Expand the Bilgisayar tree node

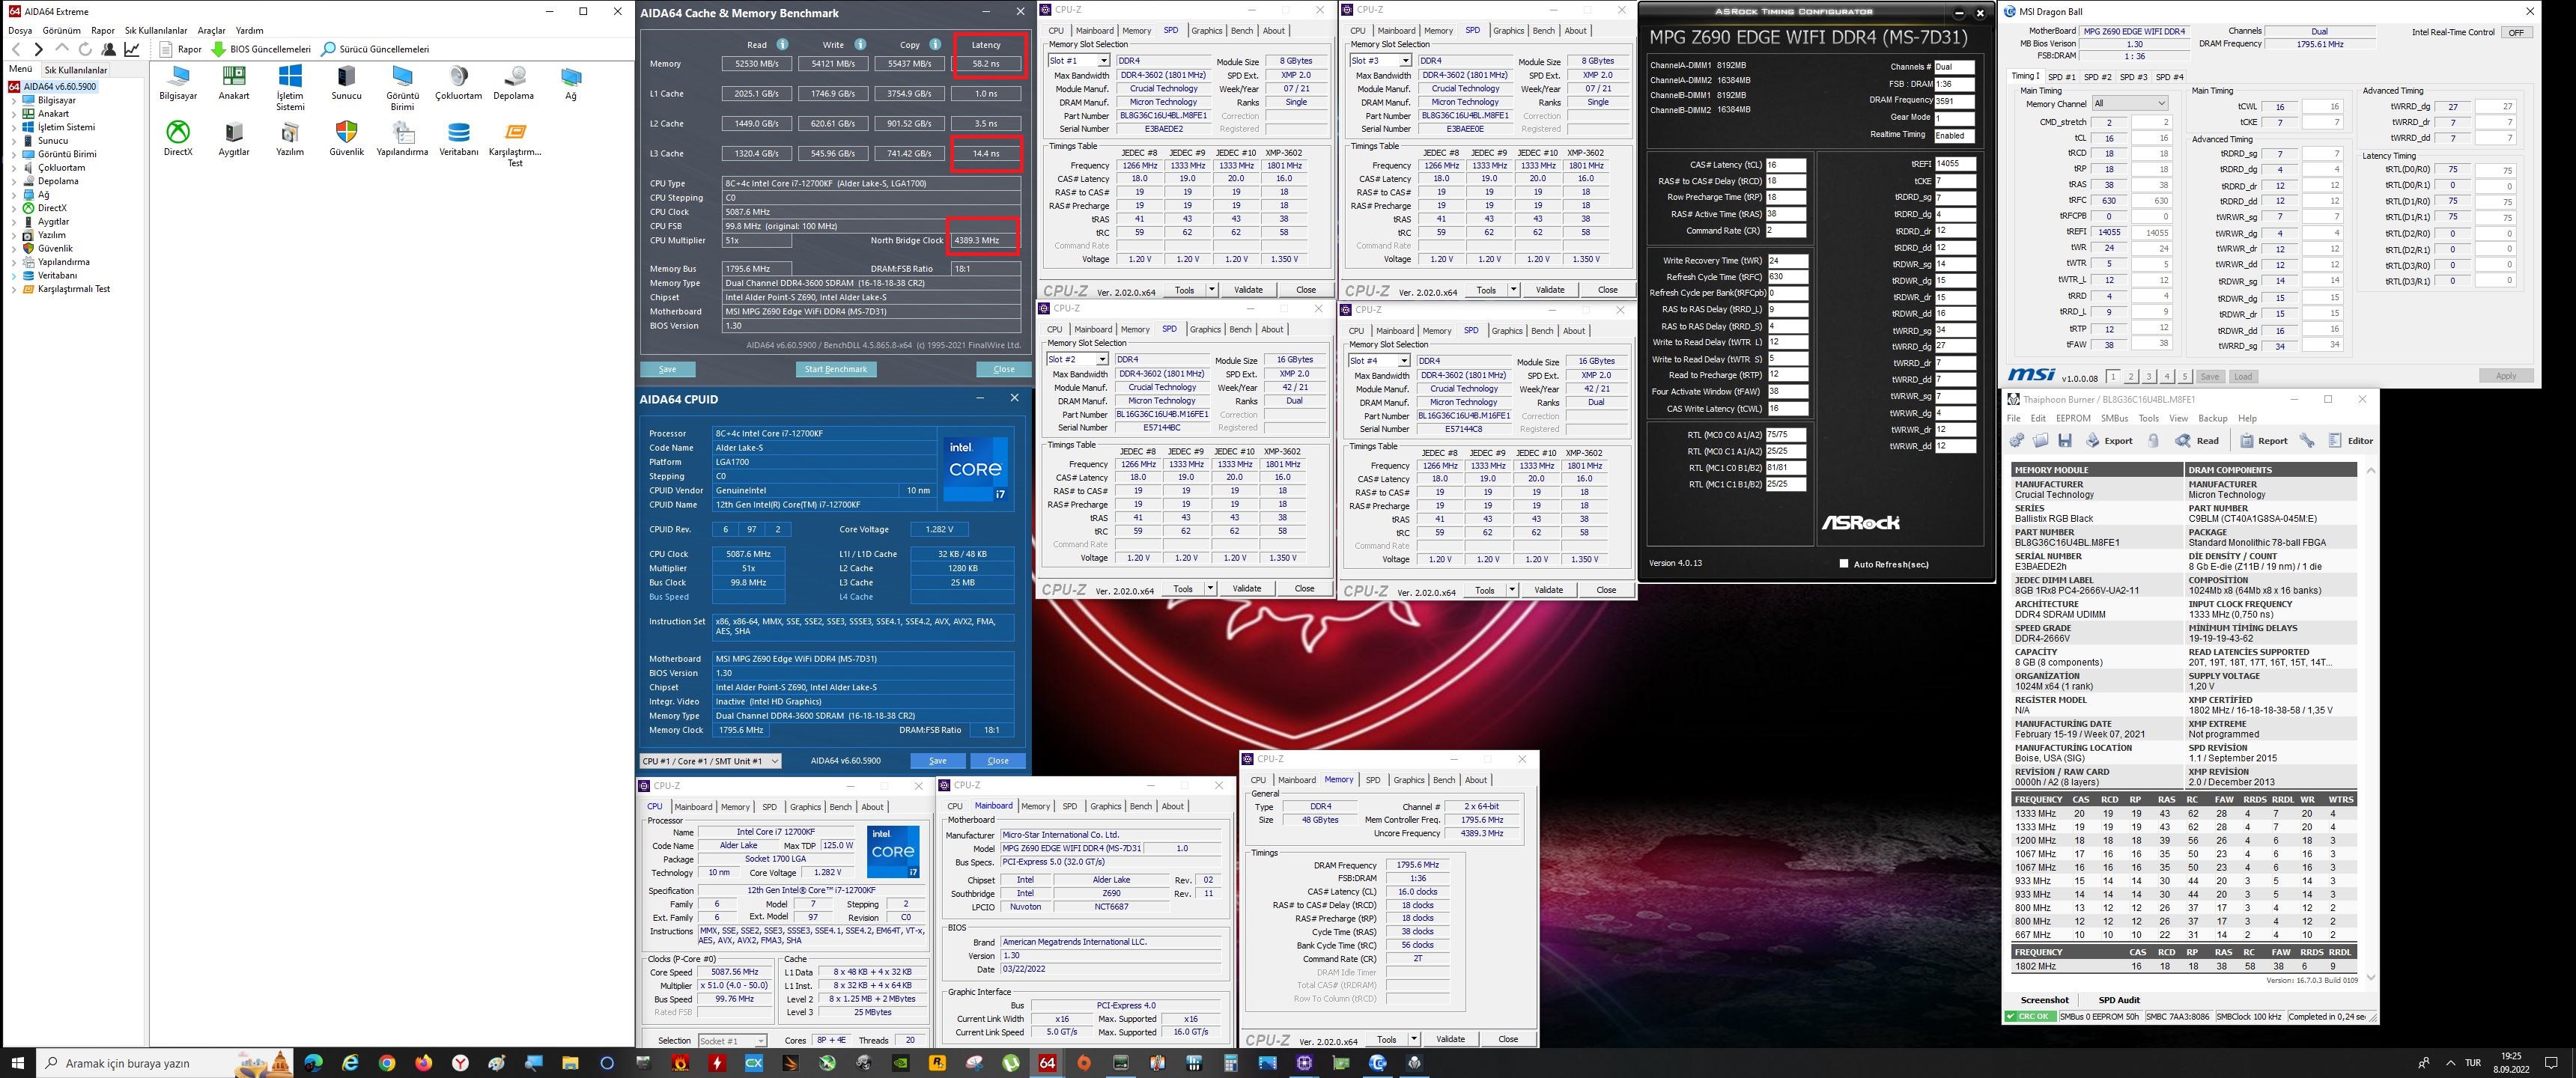tap(15, 100)
